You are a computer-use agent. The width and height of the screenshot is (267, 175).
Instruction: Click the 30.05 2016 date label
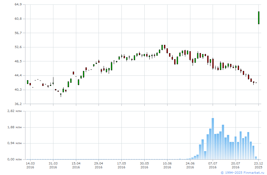144,165
